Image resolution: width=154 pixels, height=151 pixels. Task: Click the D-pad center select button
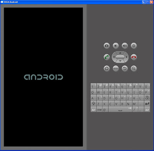point(120,57)
